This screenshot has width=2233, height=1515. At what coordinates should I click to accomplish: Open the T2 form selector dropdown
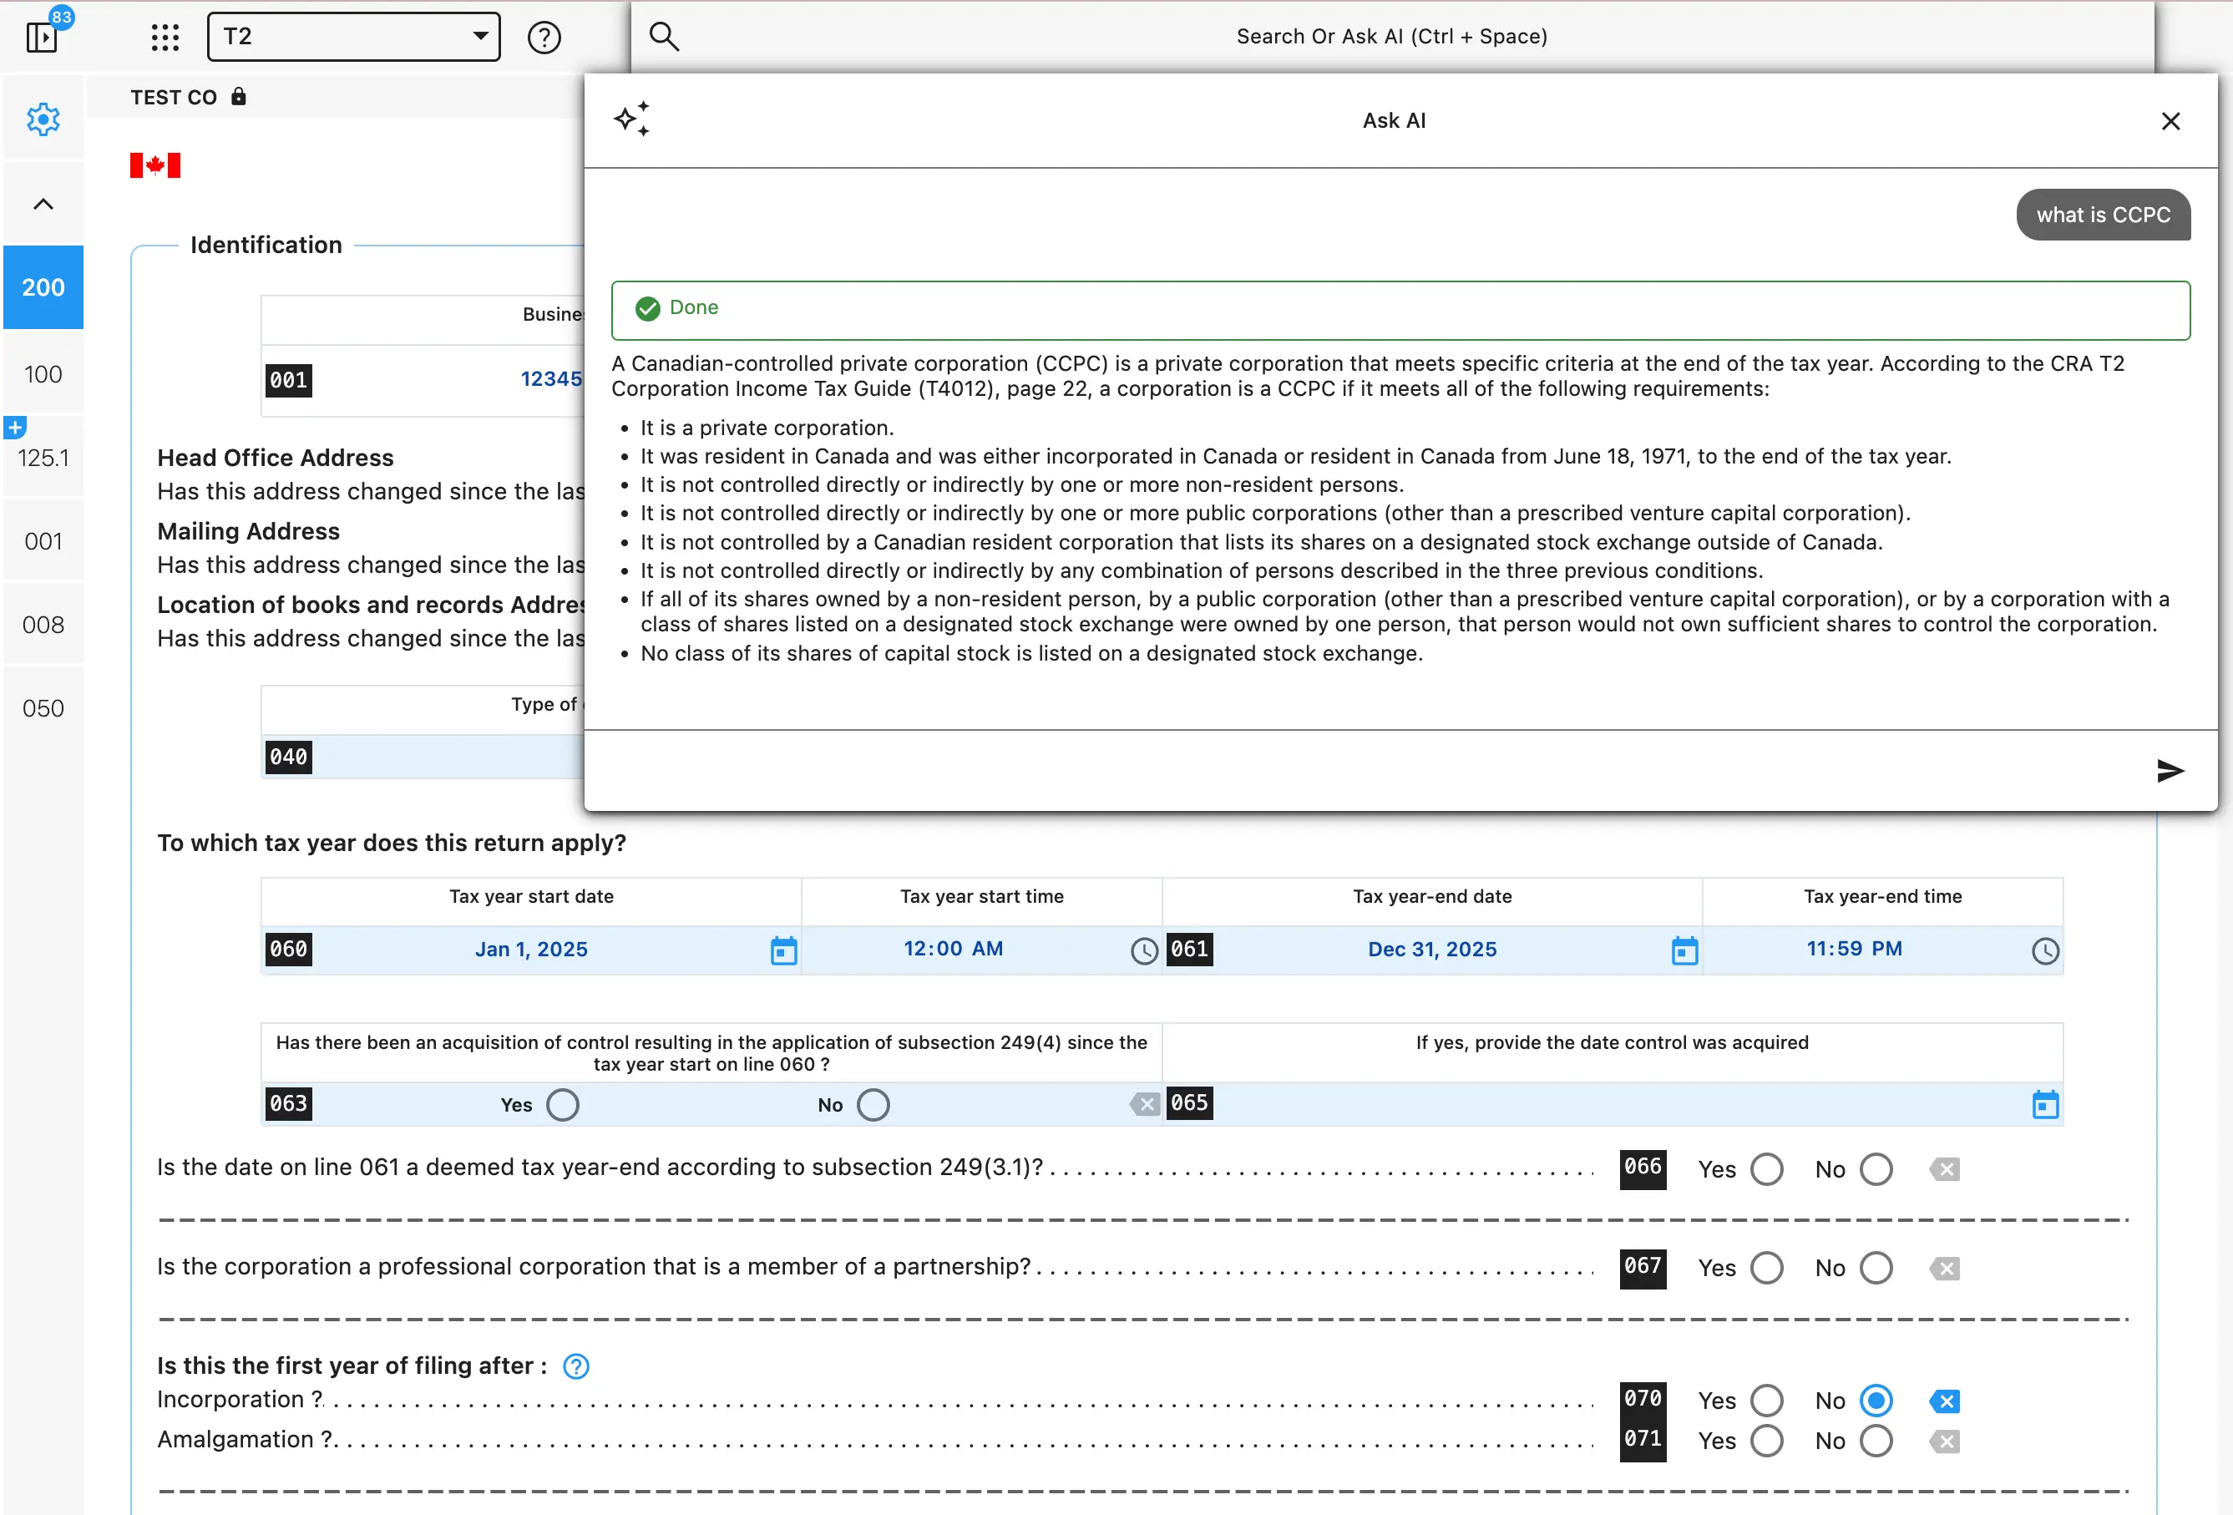tap(353, 38)
